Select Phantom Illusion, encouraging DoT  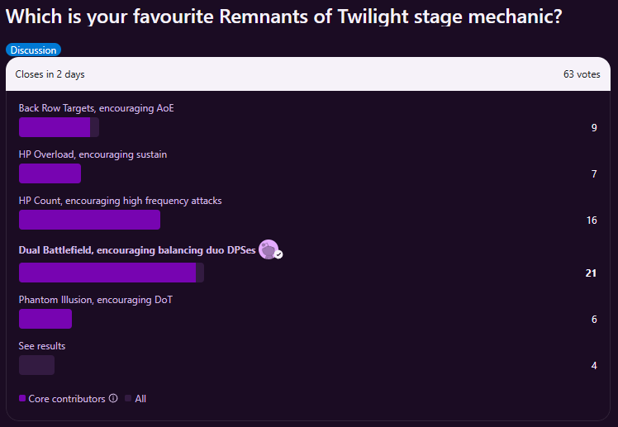coord(95,300)
